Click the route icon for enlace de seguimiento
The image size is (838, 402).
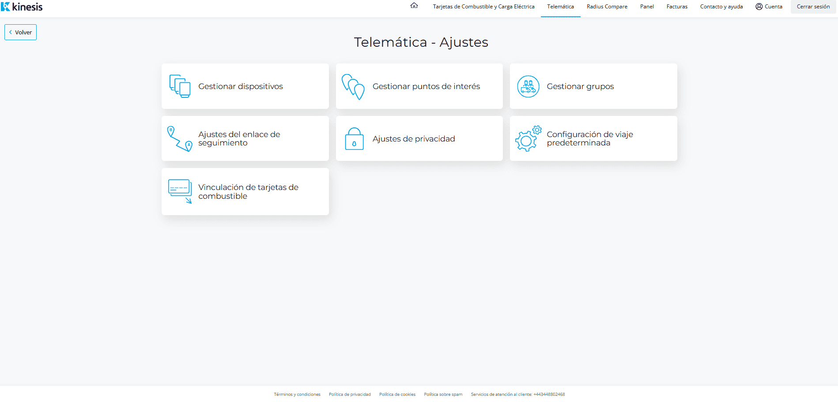pyautogui.click(x=180, y=139)
